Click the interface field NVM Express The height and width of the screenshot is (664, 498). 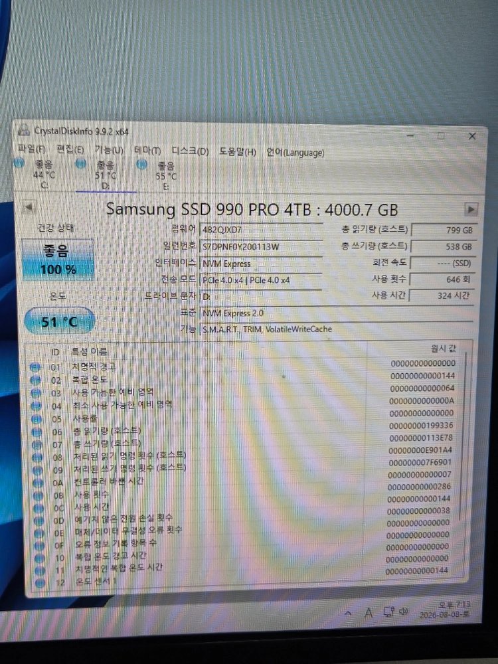[261, 264]
